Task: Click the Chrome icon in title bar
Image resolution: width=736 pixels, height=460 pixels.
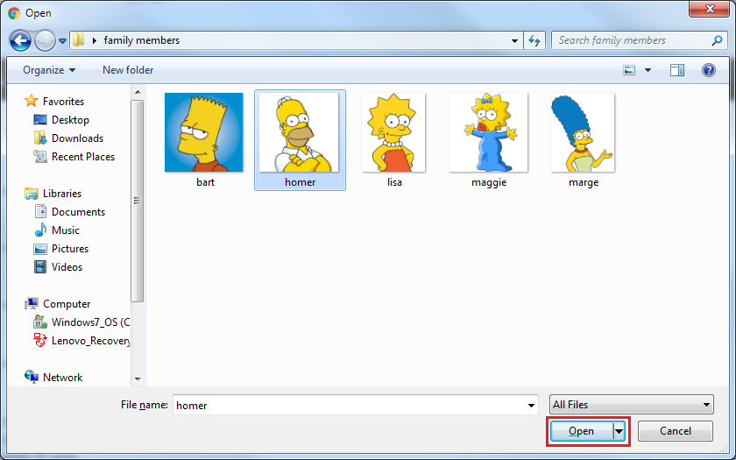Action: click(x=14, y=13)
